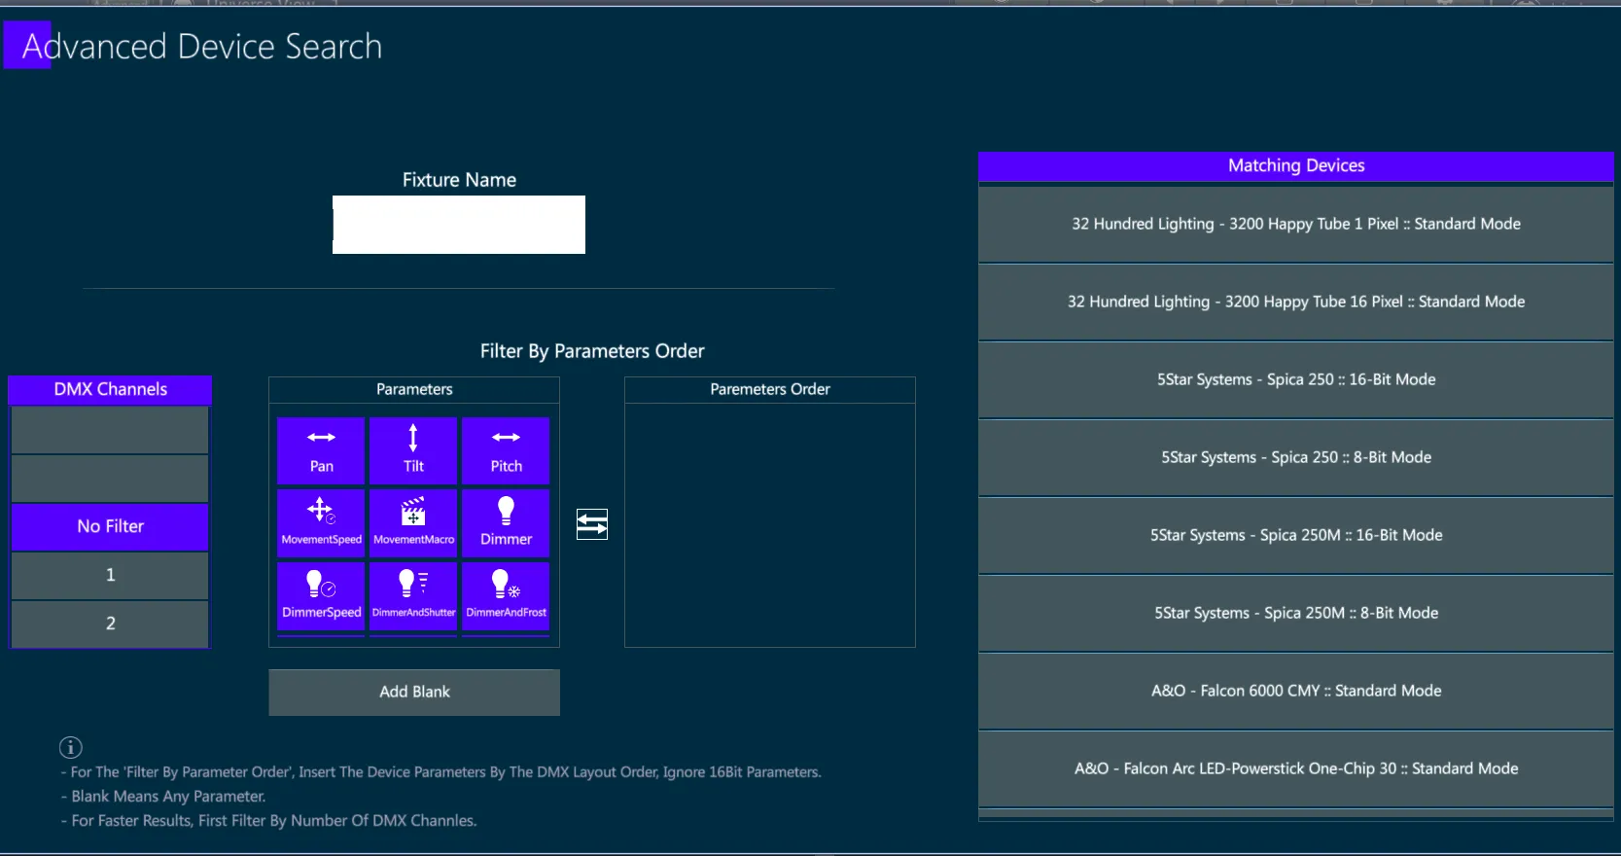Select the Tilt parameter icon
The image size is (1621, 856).
[x=413, y=450]
